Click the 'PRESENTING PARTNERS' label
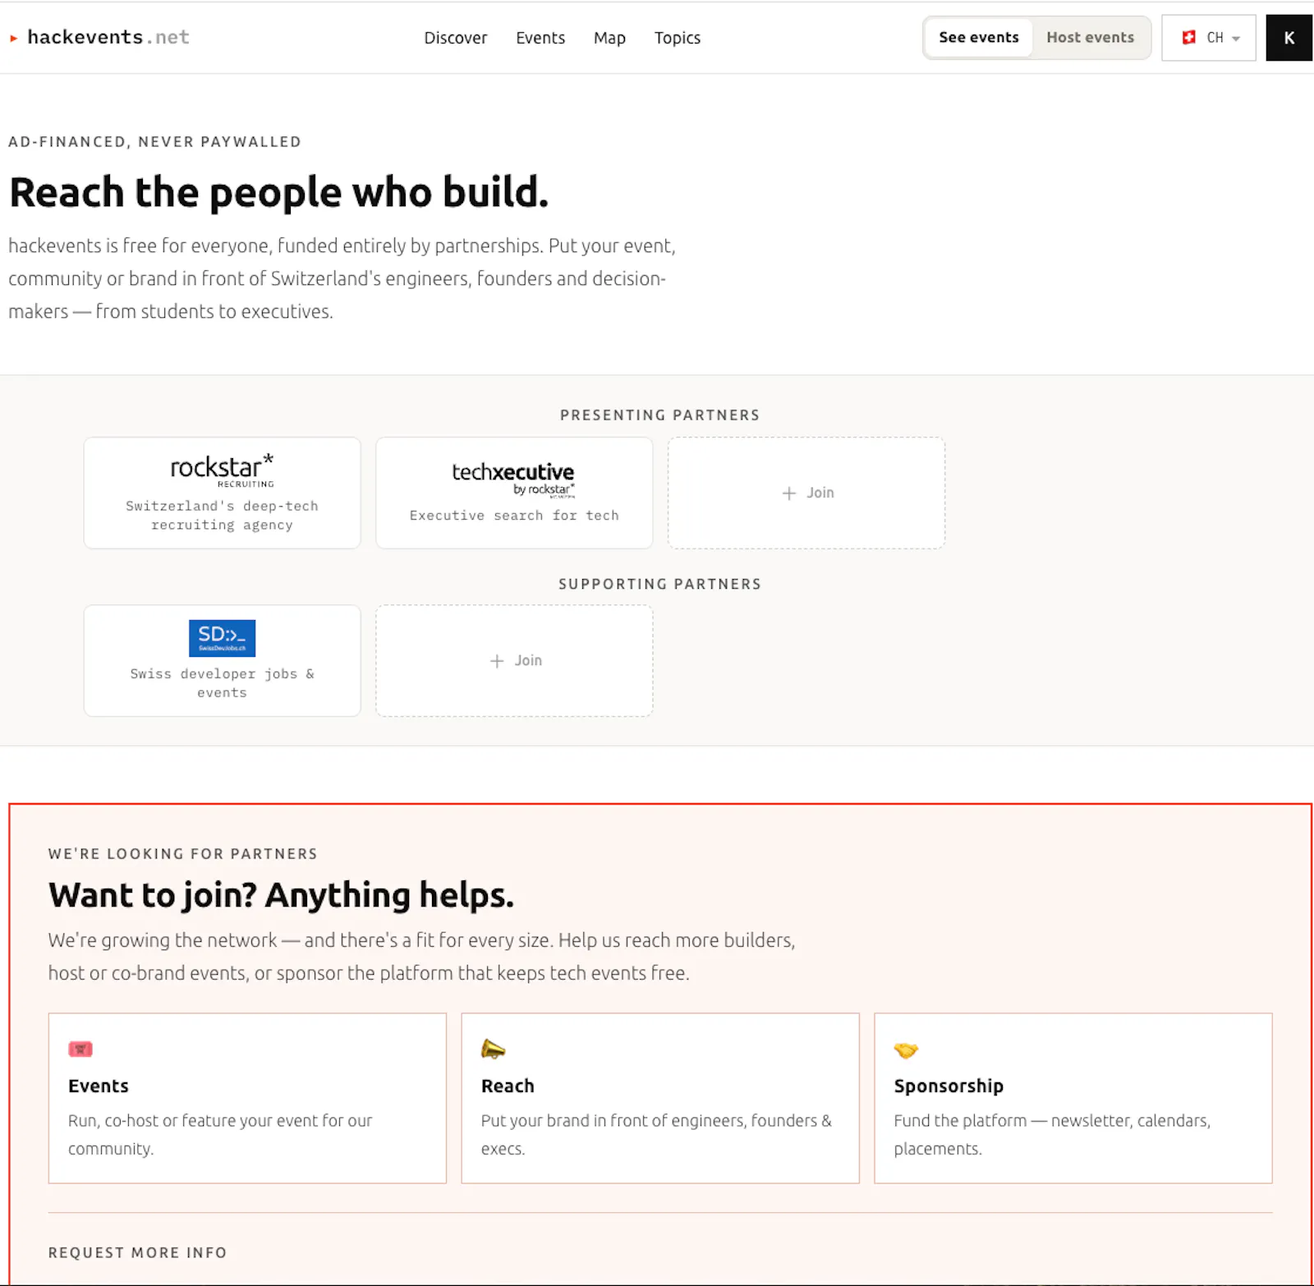Image resolution: width=1314 pixels, height=1286 pixels. (660, 416)
